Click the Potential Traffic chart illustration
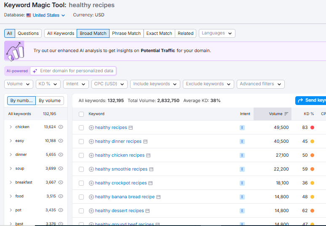326x226 pixels. tap(14, 51)
